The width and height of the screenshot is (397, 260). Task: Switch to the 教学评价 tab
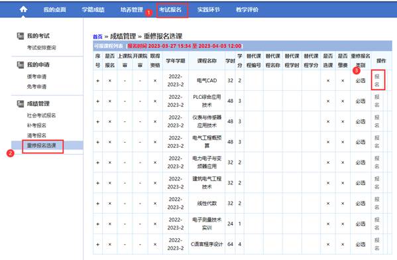pos(247,10)
